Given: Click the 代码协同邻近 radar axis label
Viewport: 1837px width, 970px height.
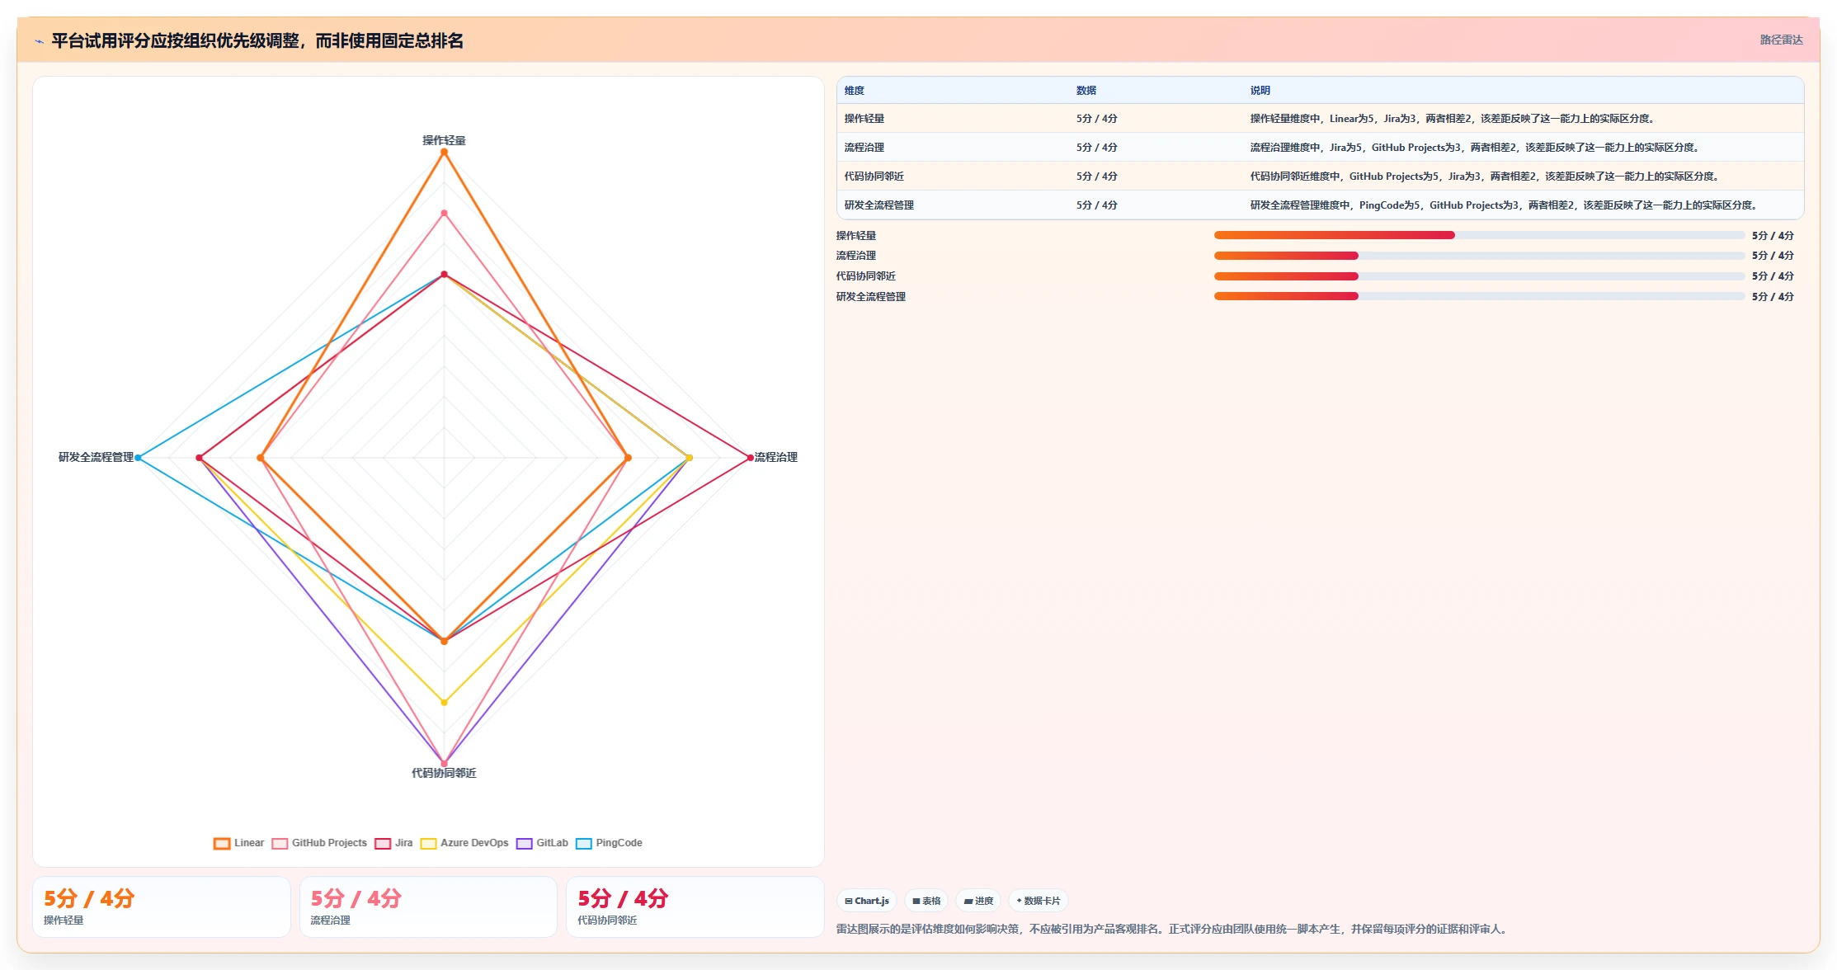Looking at the screenshot, I should coord(444,773).
